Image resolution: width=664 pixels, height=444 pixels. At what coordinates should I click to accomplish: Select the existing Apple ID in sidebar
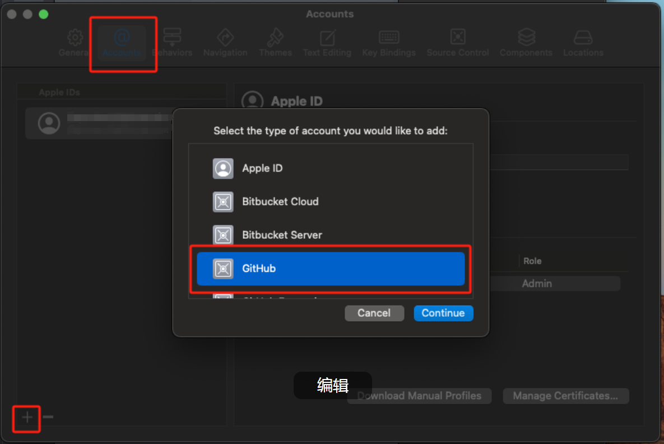(x=99, y=123)
